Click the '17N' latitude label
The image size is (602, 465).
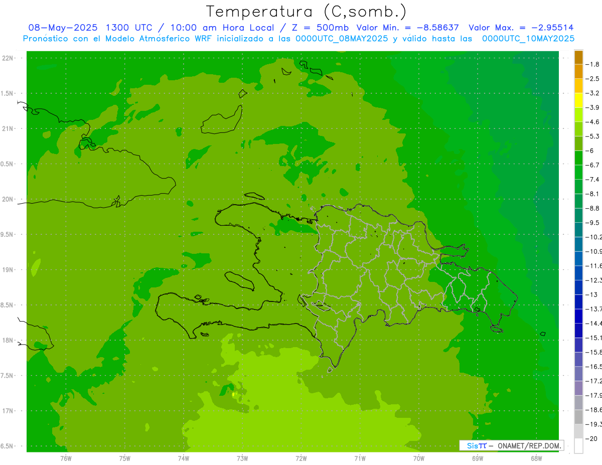[8, 411]
